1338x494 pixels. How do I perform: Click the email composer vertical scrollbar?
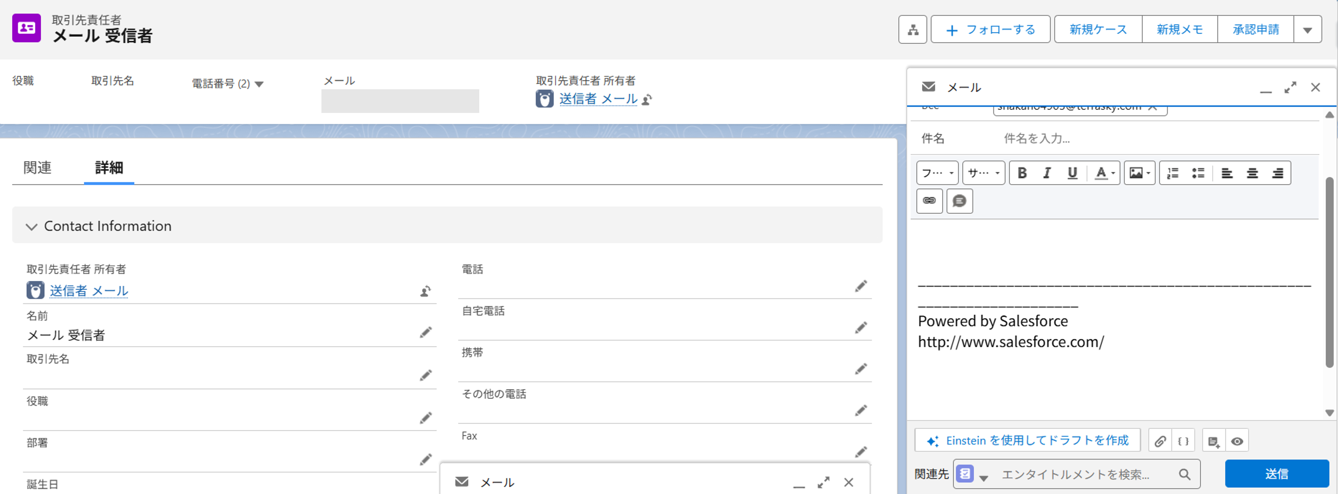point(1329,273)
